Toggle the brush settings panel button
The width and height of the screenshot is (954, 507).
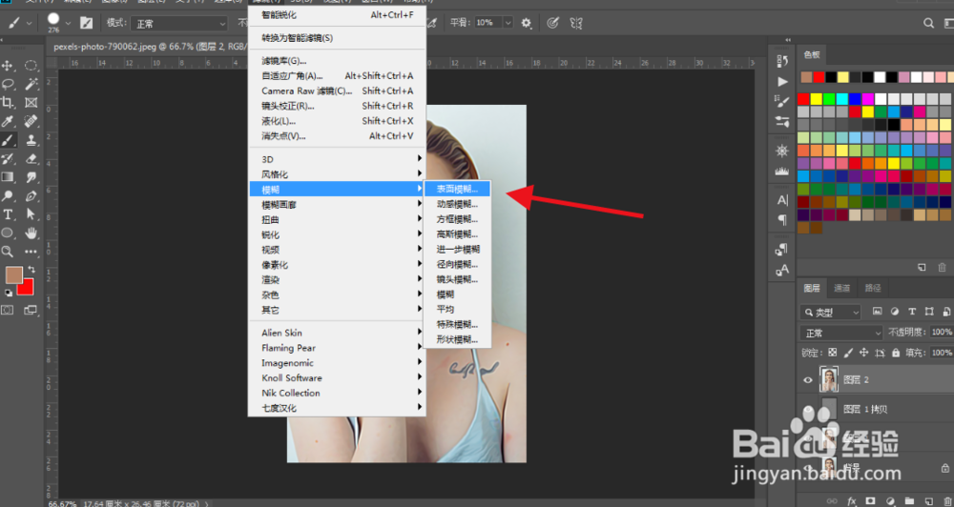click(x=87, y=23)
